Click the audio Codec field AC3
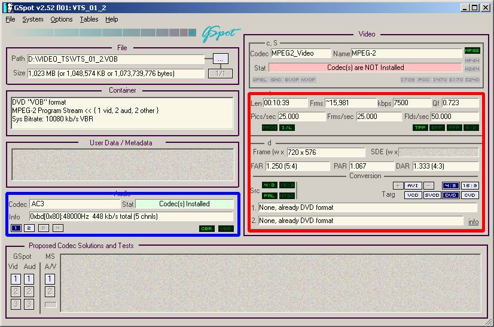 tap(75, 204)
